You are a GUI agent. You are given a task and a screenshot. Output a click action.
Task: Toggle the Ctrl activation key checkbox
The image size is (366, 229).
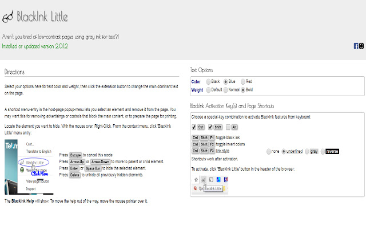[x=194, y=127]
